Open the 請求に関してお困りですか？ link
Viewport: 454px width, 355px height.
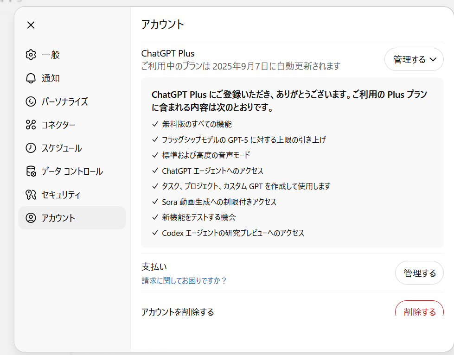tap(184, 281)
